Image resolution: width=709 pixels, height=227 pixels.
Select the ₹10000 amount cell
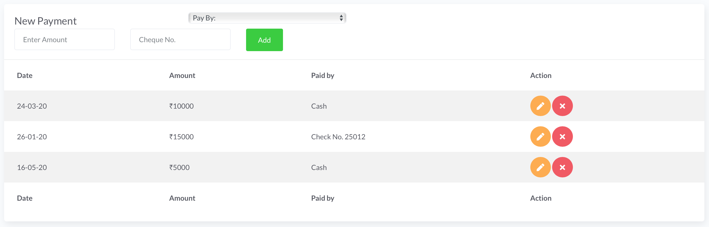coord(181,106)
